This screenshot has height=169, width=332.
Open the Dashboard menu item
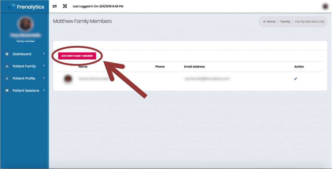(25, 54)
